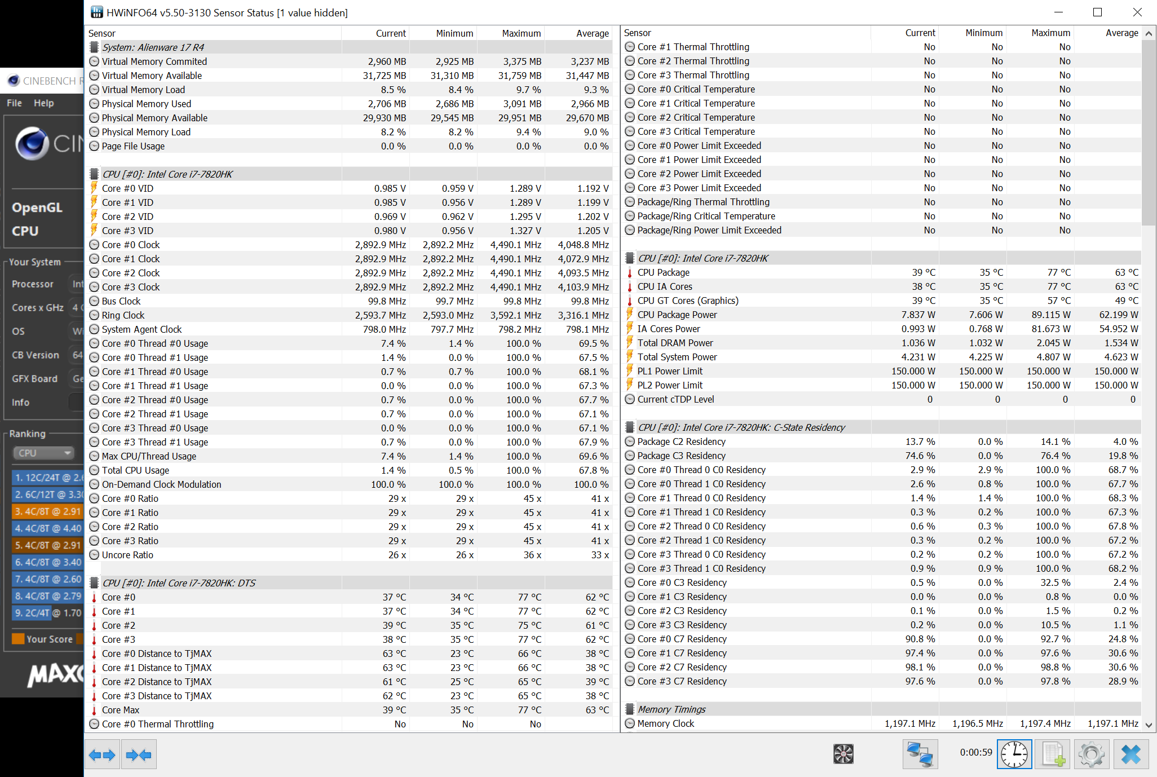Image resolution: width=1157 pixels, height=777 pixels.
Task: Open the CPU ranking dropdown in Cinebench
Action: click(x=43, y=453)
